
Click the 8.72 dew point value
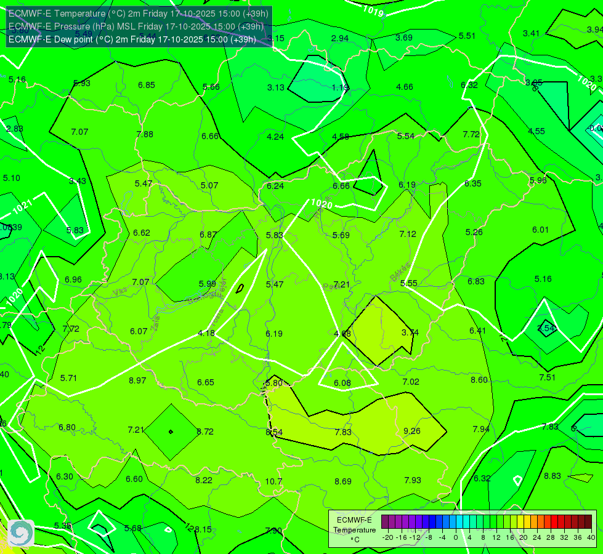point(205,432)
